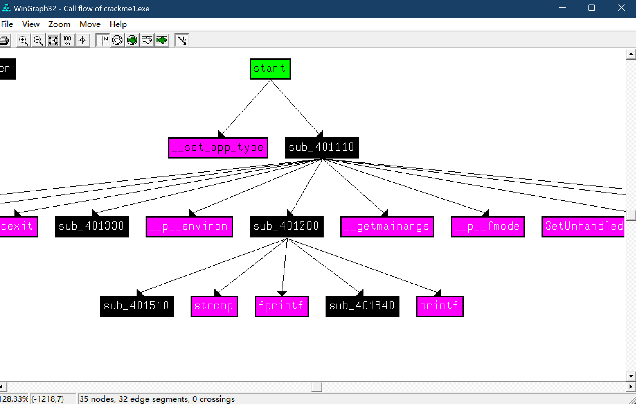Click the strcmp node

coord(214,306)
